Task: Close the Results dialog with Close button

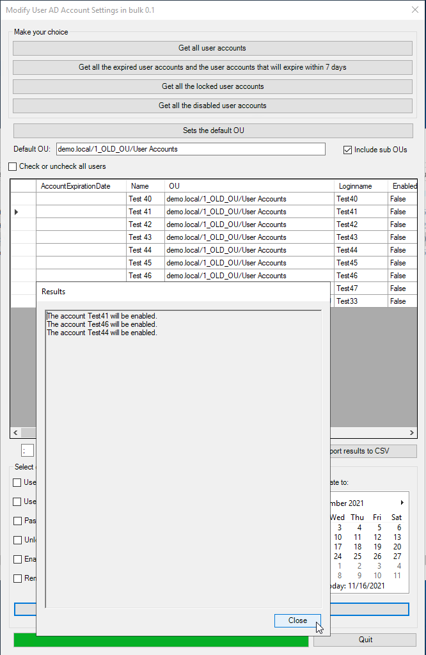Action: pyautogui.click(x=297, y=620)
